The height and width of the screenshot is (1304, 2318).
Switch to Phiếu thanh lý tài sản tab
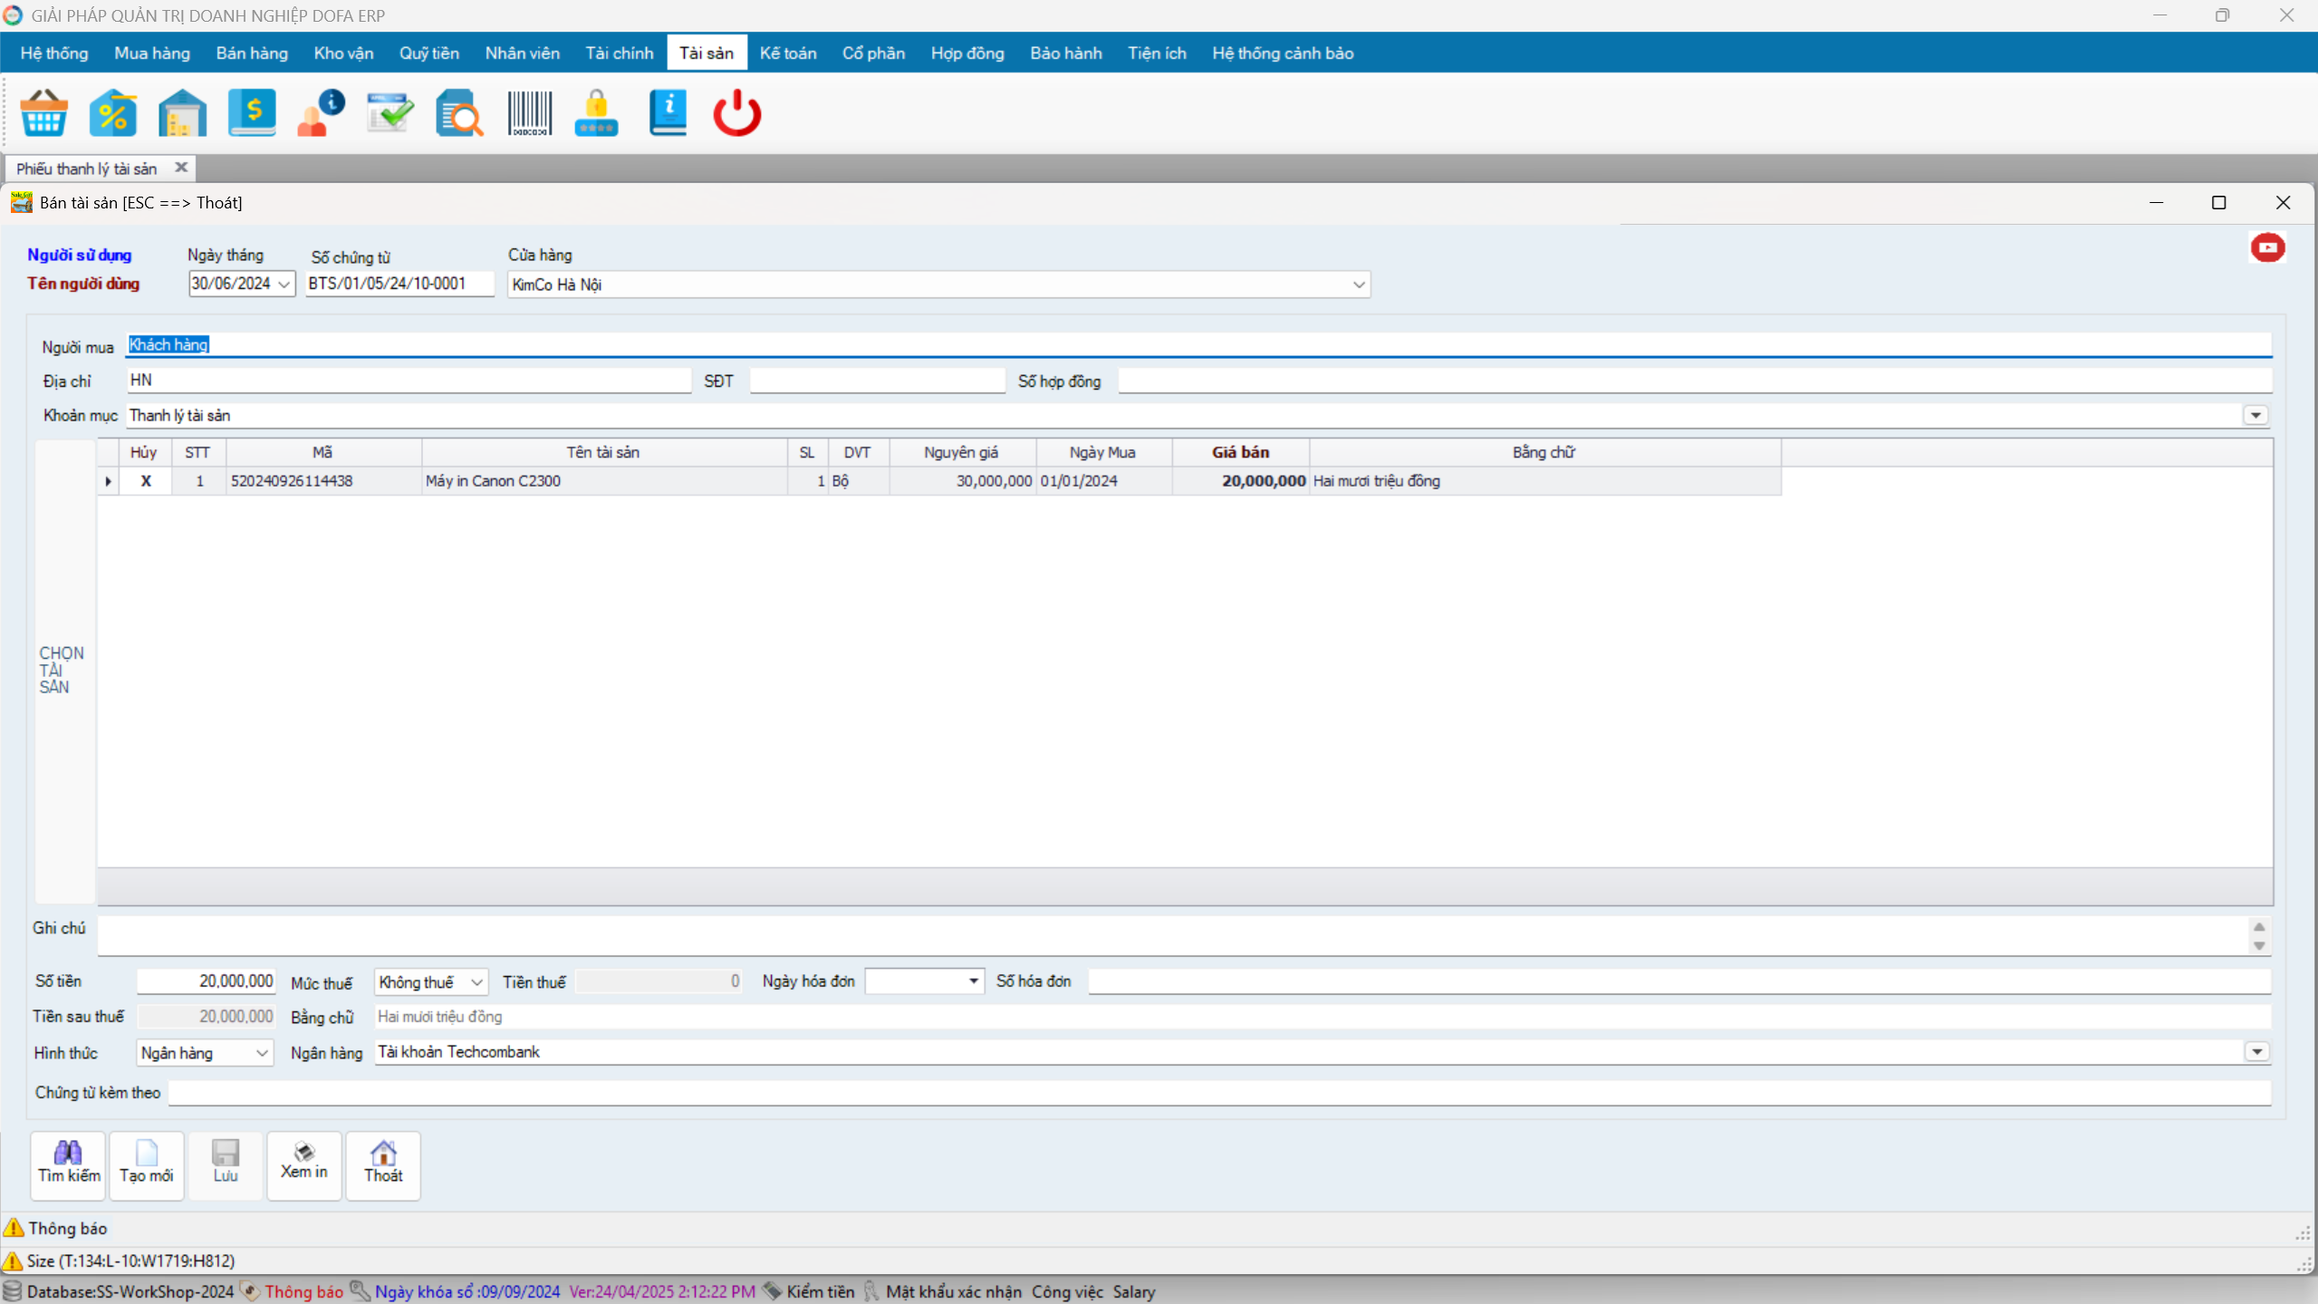click(87, 169)
